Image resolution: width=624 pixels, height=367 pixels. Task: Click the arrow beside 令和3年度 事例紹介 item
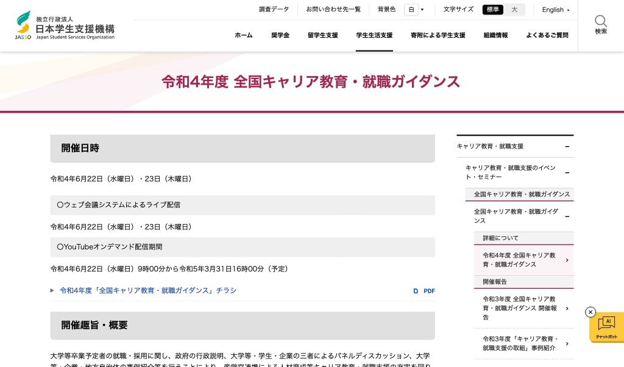click(x=567, y=343)
